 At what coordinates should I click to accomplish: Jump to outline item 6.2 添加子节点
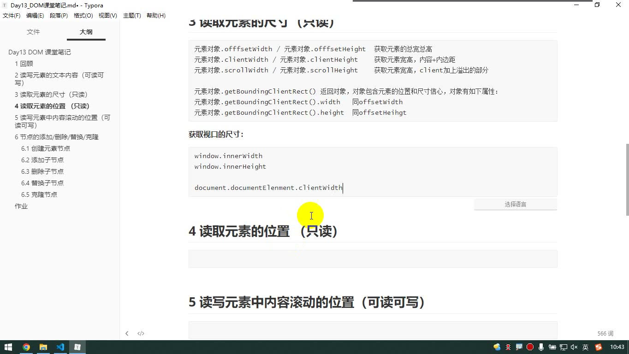(42, 160)
